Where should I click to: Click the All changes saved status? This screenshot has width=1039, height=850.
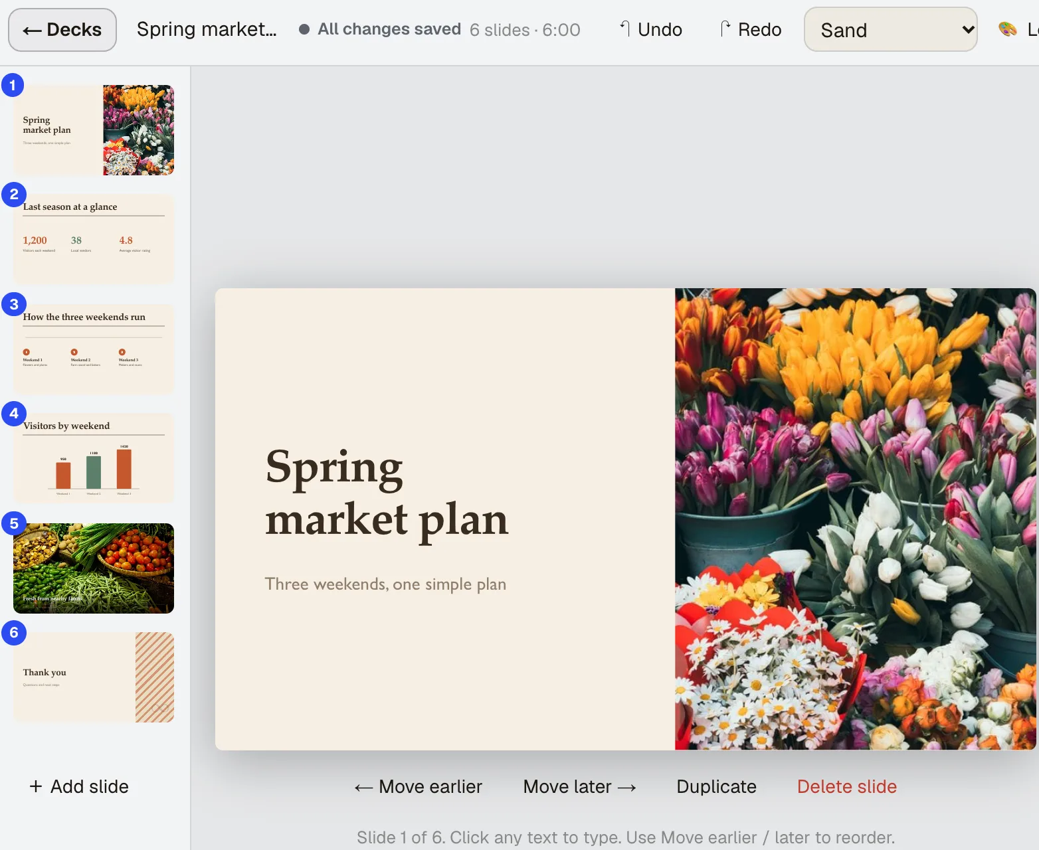click(380, 29)
